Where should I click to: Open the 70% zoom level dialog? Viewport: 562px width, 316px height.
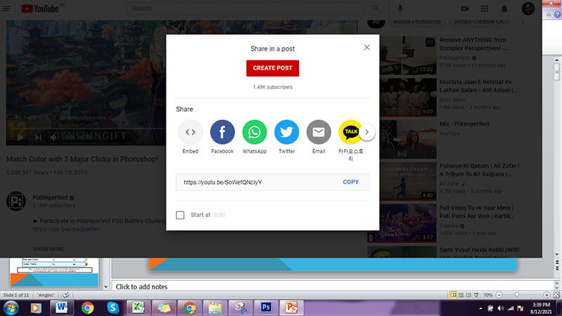pos(488,295)
